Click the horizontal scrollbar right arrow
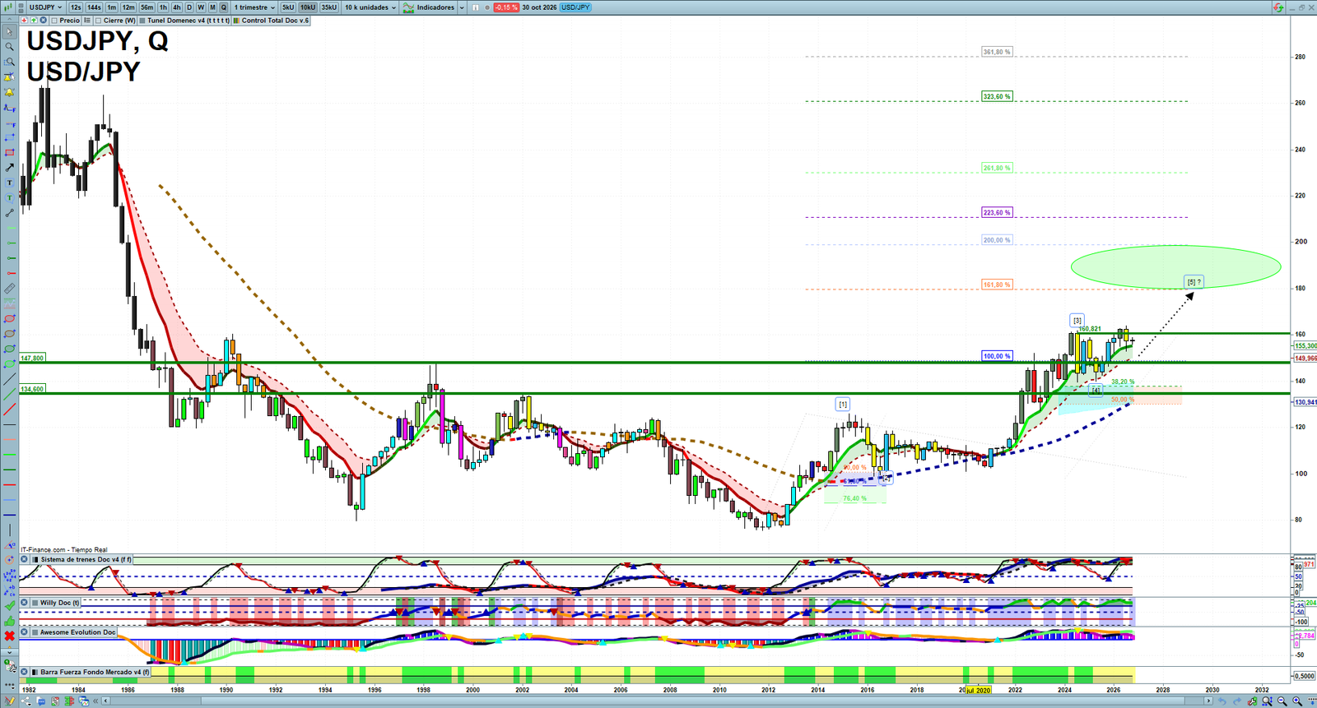Screen dimensions: 1317x708 (x=1208, y=701)
